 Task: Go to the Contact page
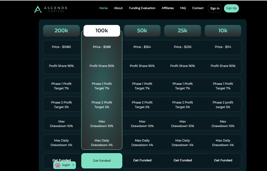click(198, 8)
